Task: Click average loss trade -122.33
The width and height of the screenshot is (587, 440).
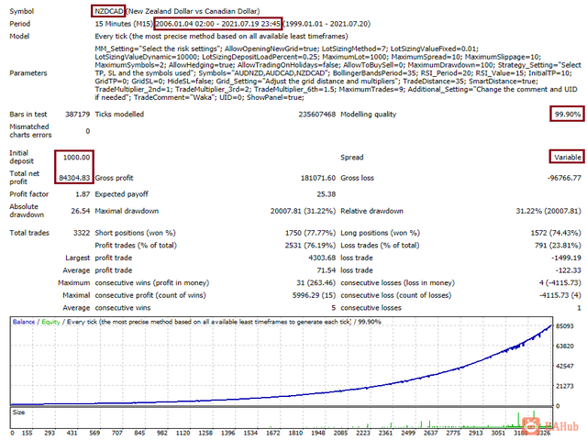Action: click(x=568, y=270)
